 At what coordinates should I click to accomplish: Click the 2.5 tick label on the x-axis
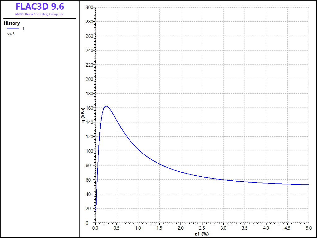coord(202,228)
